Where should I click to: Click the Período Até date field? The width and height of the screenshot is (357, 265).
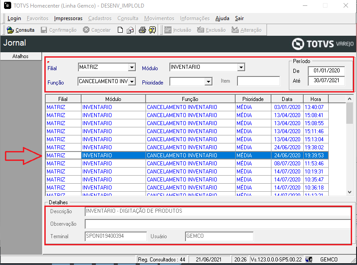[326, 80]
